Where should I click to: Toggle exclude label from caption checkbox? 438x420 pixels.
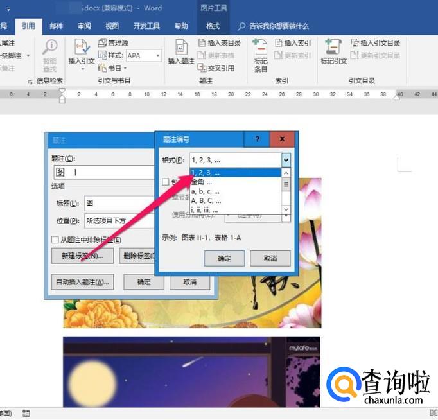coord(55,240)
